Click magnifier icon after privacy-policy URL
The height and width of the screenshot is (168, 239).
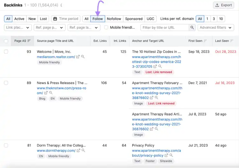[x=171, y=155]
